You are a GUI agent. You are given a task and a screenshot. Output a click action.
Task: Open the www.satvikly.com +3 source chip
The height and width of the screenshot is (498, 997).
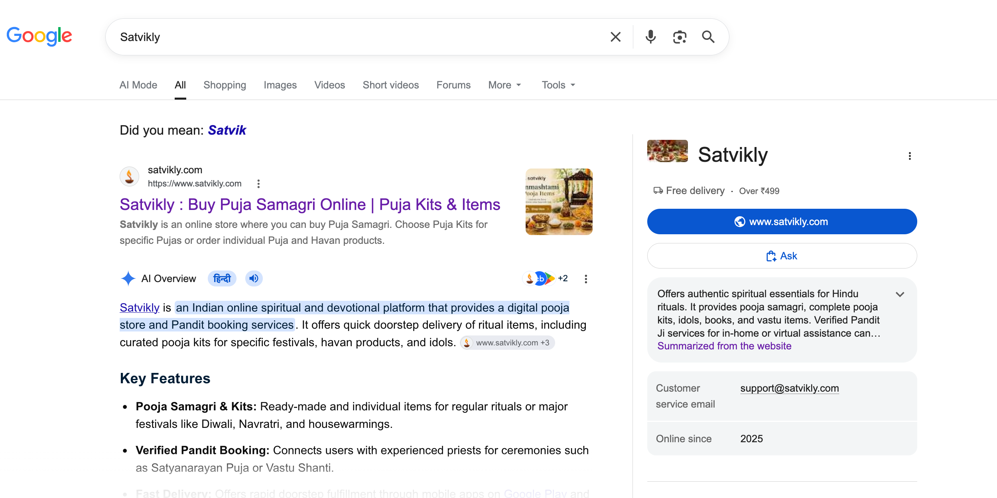507,343
